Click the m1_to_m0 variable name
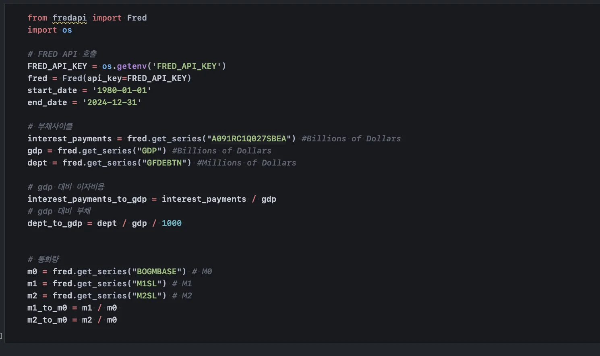This screenshot has width=600, height=356. pyautogui.click(x=47, y=308)
